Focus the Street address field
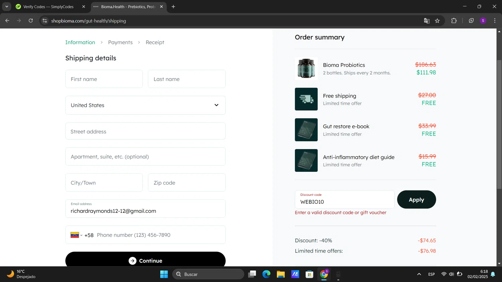Viewport: 502px width, 282px height. pyautogui.click(x=145, y=131)
